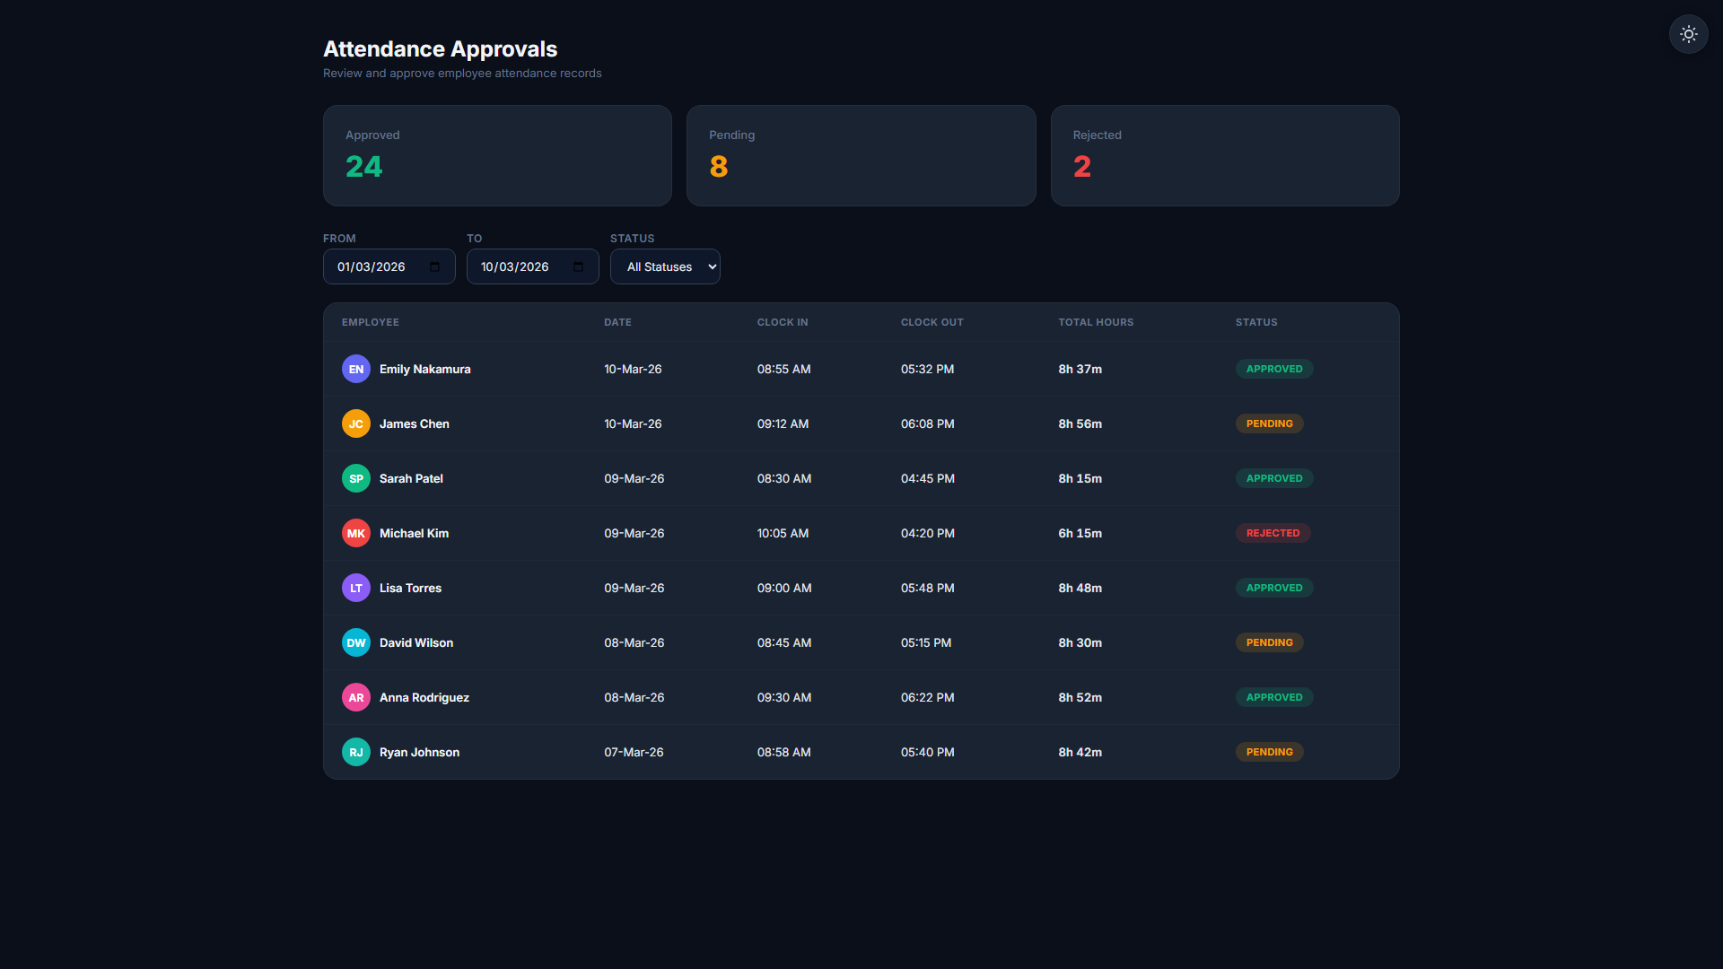Click Ryan Johnson's RJ avatar
The width and height of the screenshot is (1723, 969).
point(356,752)
